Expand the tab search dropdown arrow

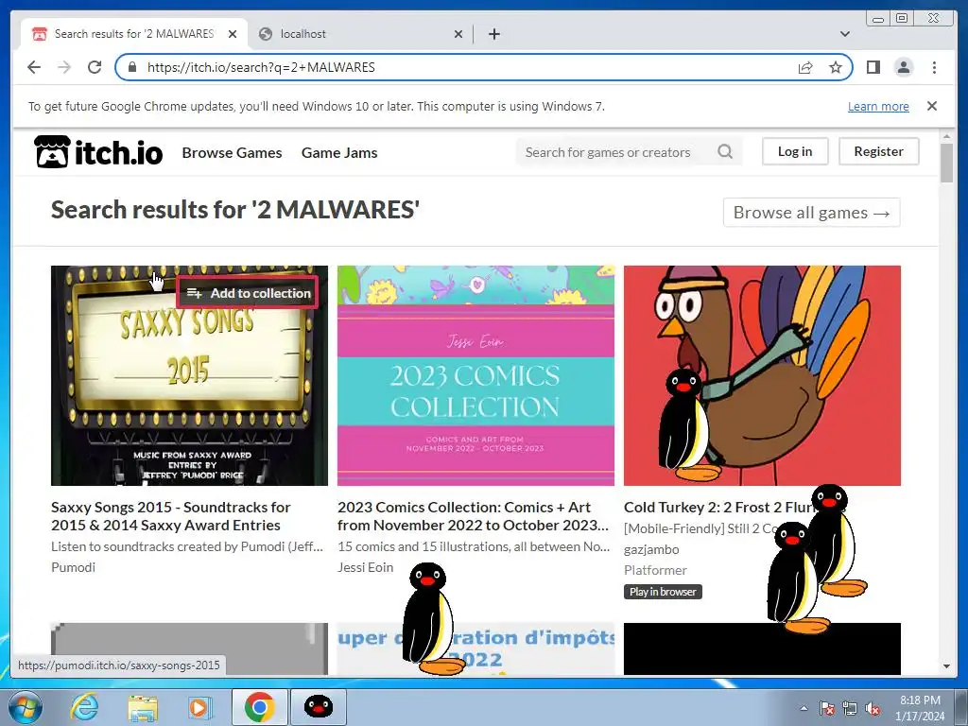coord(845,34)
